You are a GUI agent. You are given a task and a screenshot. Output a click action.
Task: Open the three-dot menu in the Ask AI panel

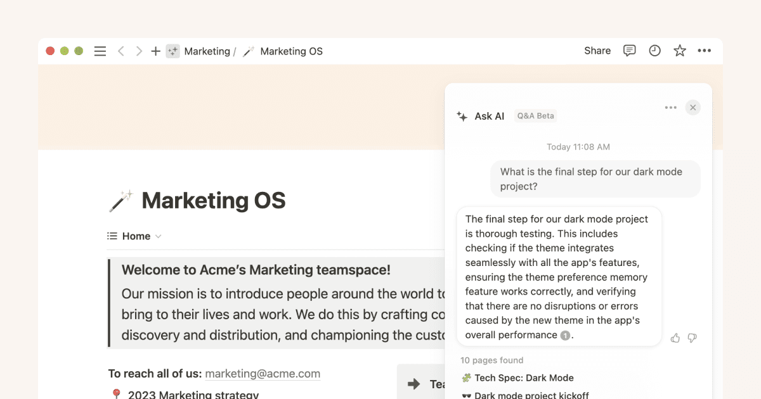point(670,107)
